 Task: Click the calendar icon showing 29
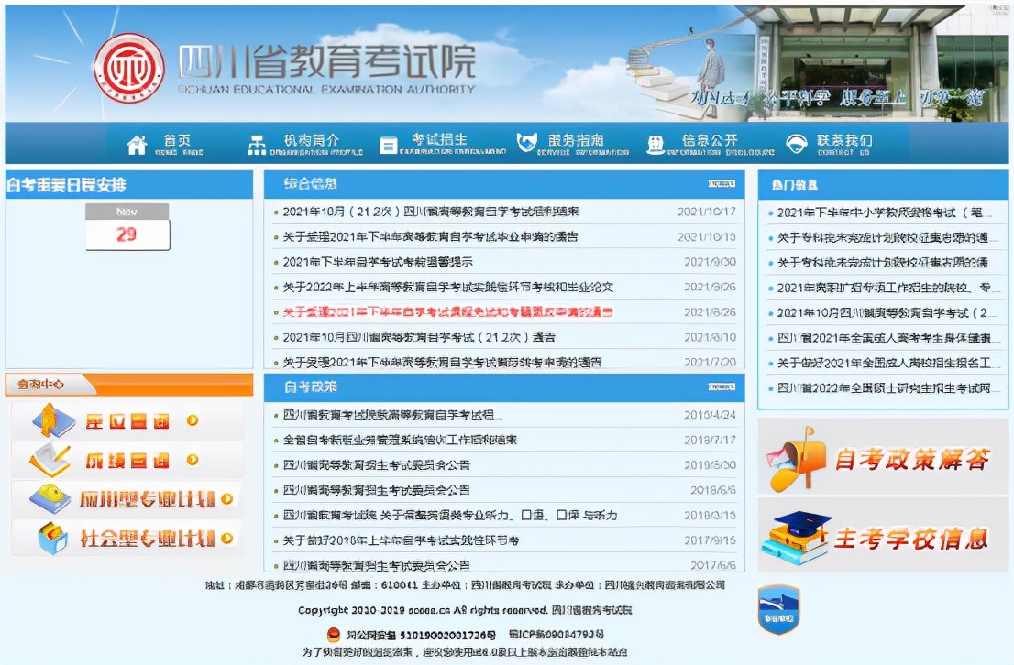[x=127, y=226]
